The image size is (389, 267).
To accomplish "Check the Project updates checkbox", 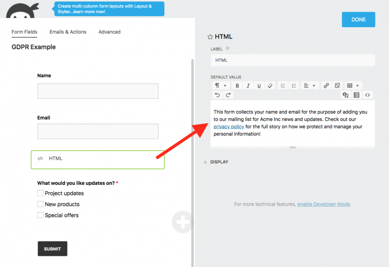I will pos(40,193).
